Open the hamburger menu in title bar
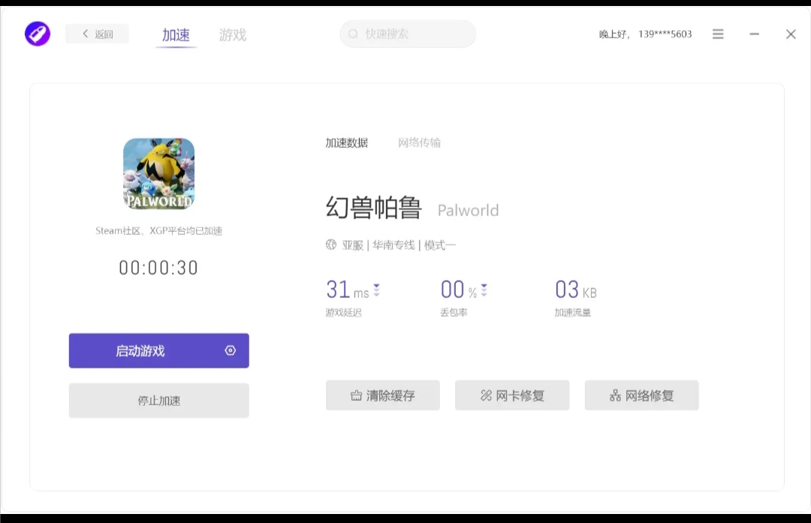This screenshot has width=811, height=523. (x=718, y=35)
